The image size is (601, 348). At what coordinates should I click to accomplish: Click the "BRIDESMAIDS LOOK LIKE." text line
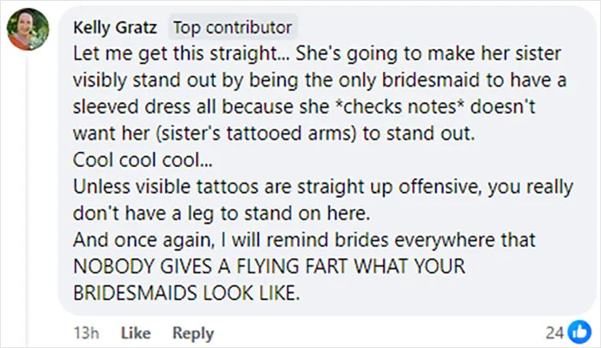[x=186, y=293]
